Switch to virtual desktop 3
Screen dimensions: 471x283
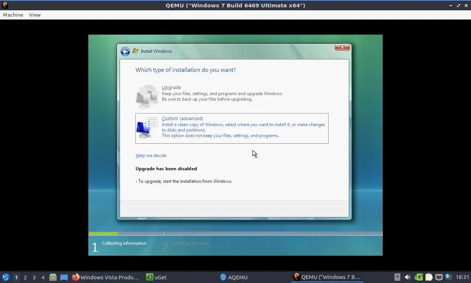click(34, 277)
